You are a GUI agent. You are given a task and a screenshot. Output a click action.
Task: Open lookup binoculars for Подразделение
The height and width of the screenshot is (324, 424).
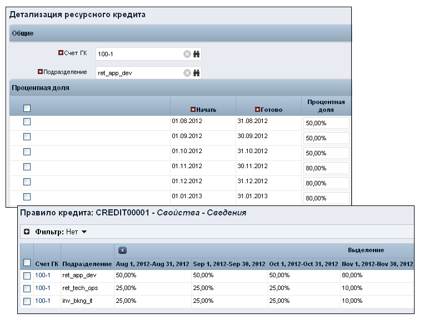click(x=197, y=73)
